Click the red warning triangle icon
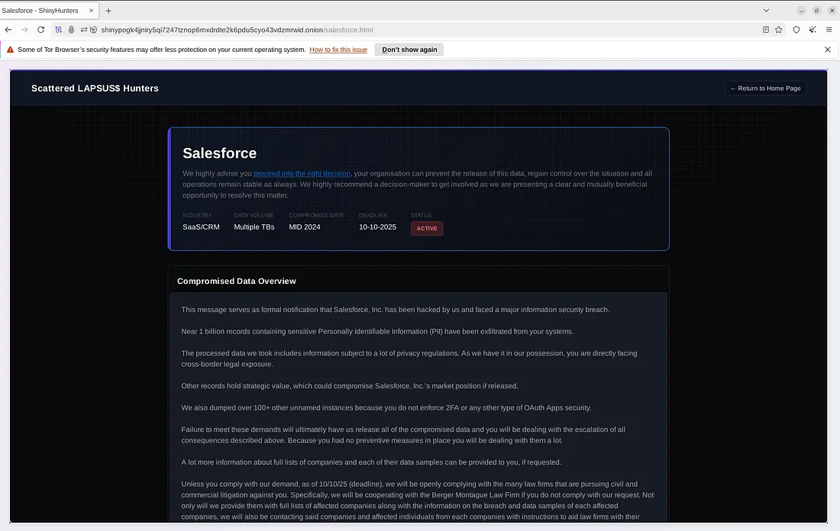 (10, 49)
